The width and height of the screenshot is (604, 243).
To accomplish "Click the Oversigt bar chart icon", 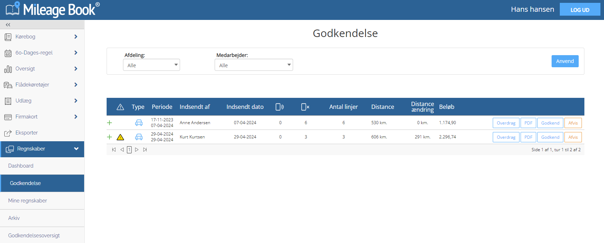I will (8, 69).
